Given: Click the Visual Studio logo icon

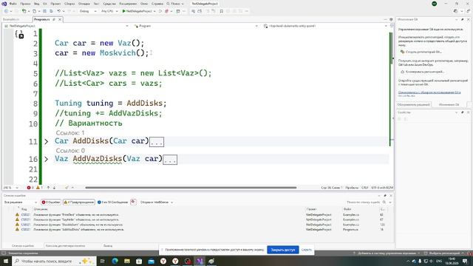Looking at the screenshot, I should pyautogui.click(x=4, y=4).
